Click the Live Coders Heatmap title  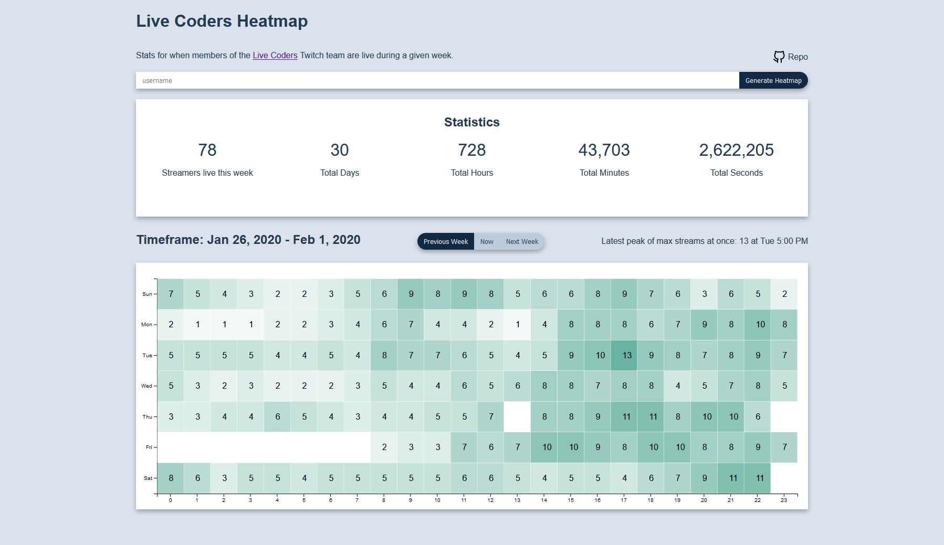pyautogui.click(x=222, y=21)
